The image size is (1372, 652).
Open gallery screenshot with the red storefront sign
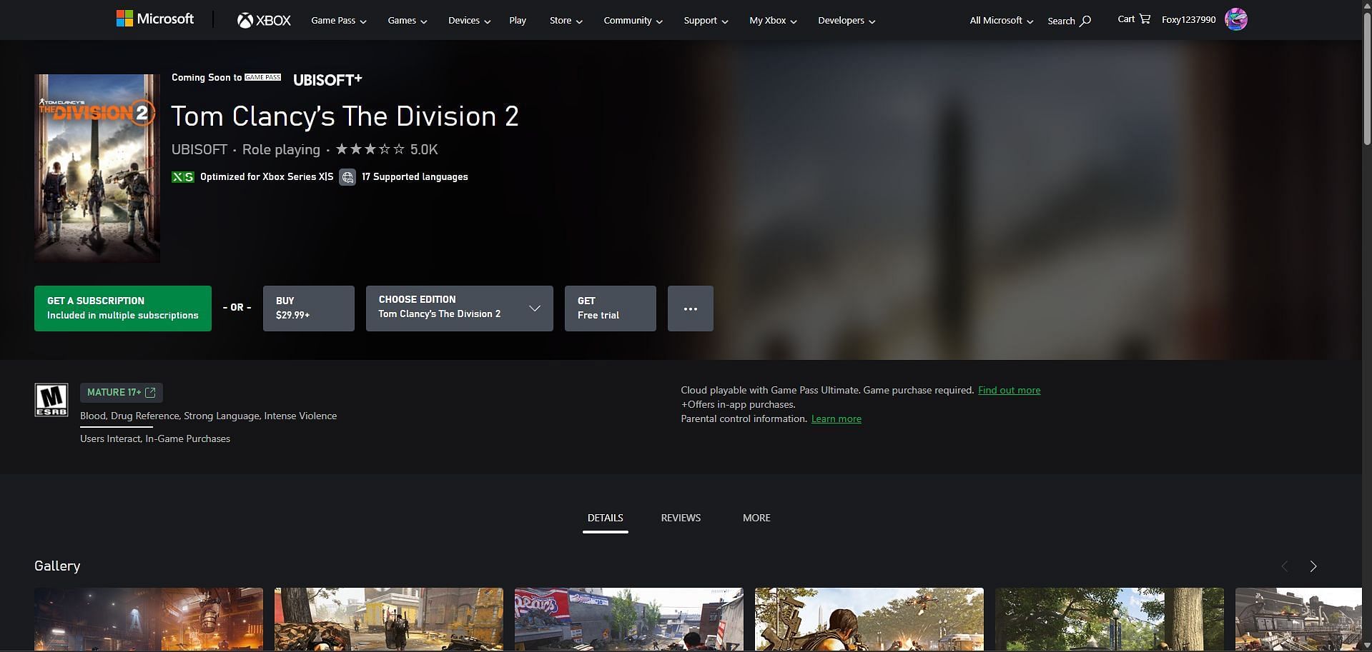coord(629,619)
